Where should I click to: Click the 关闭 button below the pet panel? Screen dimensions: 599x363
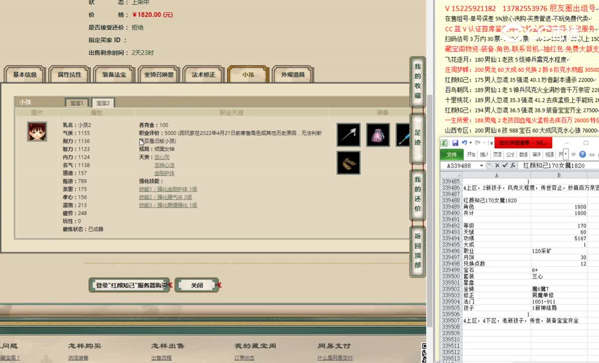tap(197, 285)
